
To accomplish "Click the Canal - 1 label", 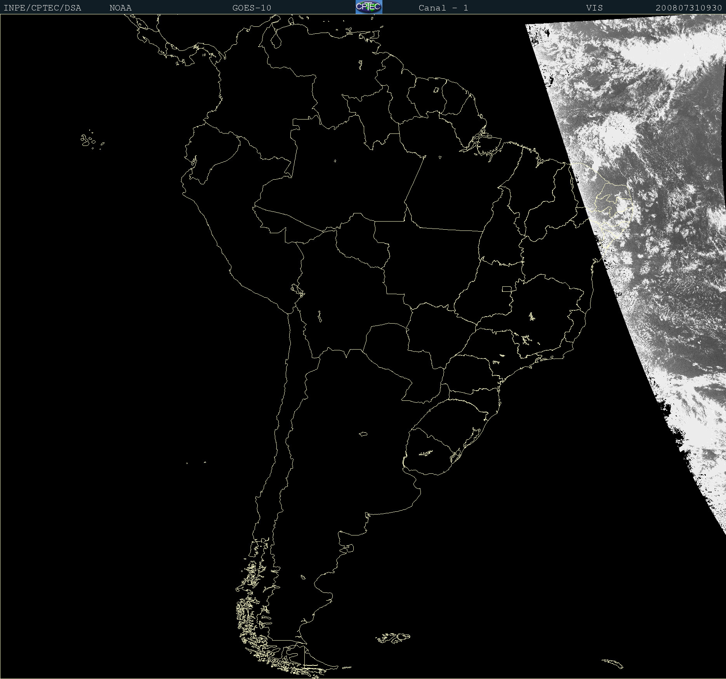I will point(443,8).
